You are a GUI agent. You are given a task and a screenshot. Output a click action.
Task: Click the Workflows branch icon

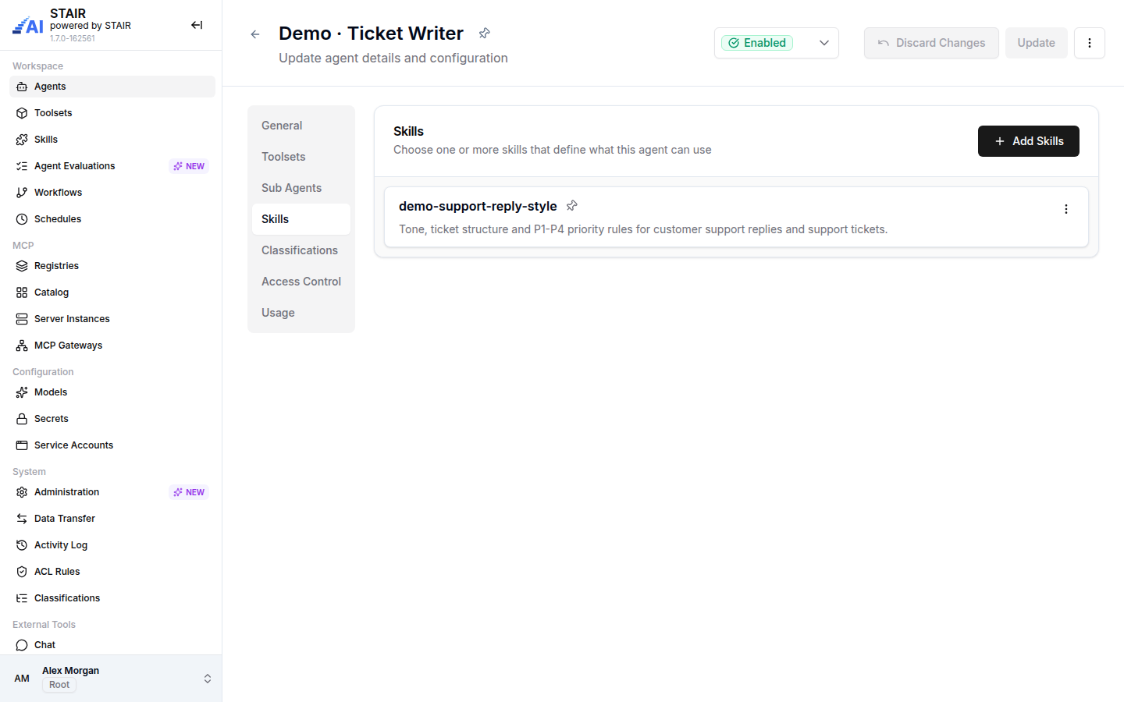click(x=22, y=193)
